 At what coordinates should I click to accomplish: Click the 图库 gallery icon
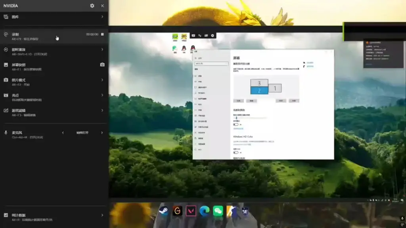[x=6, y=17]
